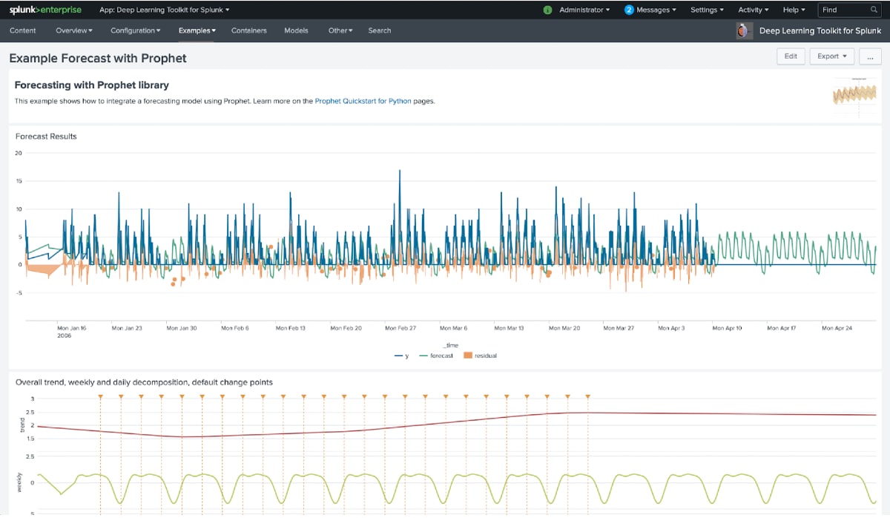Click the Deep Learning Toolkit for Splunk title
Viewport: 890px width, 518px height.
pyautogui.click(x=820, y=30)
